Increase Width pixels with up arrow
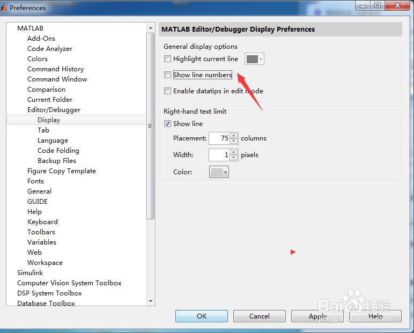The height and width of the screenshot is (333, 414). [234, 152]
